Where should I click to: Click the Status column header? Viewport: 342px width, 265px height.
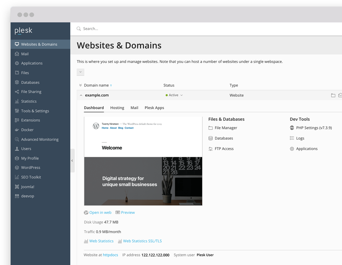pyautogui.click(x=169, y=85)
